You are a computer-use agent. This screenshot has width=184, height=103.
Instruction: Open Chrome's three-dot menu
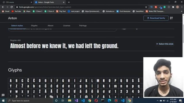pyautogui.click(x=182, y=7)
